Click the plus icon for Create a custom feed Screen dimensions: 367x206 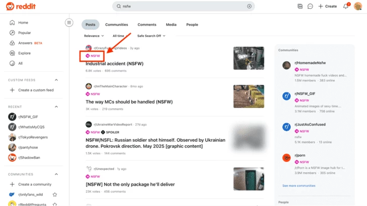[12, 90]
